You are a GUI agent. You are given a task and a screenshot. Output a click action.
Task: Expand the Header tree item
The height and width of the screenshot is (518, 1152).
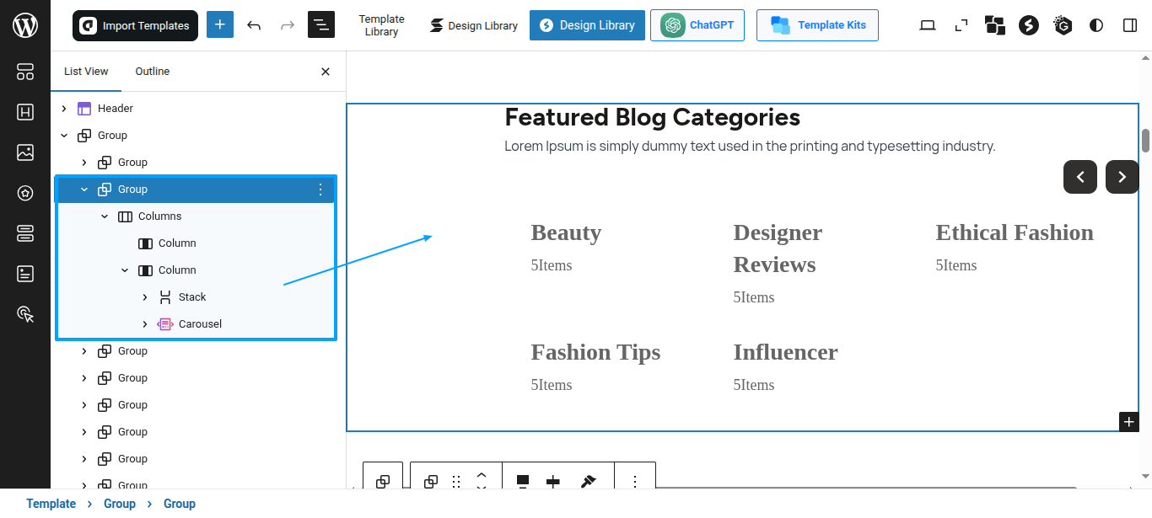pyautogui.click(x=64, y=109)
